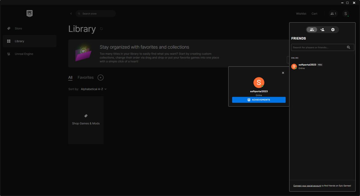The image size is (360, 196).
Task: Click the large S avatar in popup
Action: pyautogui.click(x=259, y=82)
